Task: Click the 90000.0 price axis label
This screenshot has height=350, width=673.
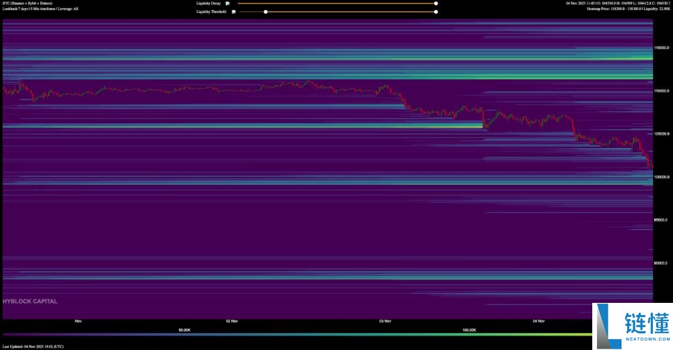Action: 661,262
